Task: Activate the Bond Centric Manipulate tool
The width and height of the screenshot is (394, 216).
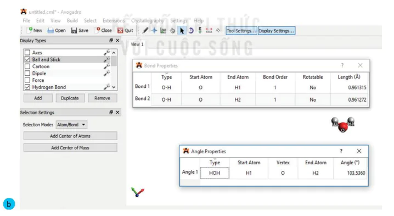Action: (x=164, y=30)
